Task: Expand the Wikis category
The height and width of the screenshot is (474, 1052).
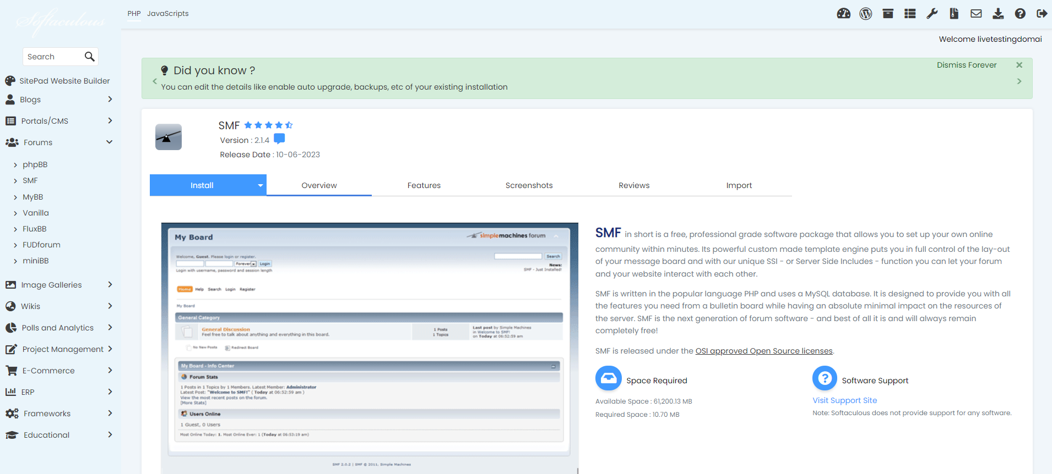Action: [110, 306]
